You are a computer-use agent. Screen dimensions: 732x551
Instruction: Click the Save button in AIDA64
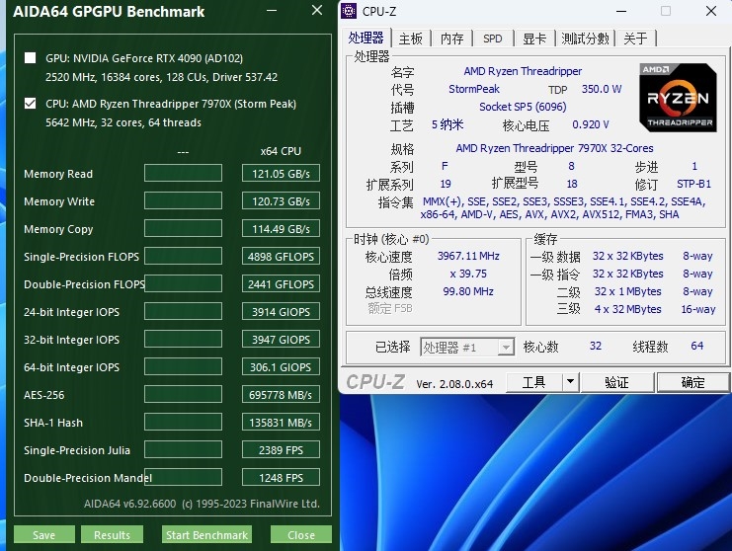tap(43, 534)
